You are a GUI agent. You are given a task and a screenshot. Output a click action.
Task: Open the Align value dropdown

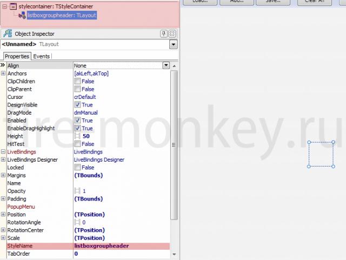click(166, 65)
